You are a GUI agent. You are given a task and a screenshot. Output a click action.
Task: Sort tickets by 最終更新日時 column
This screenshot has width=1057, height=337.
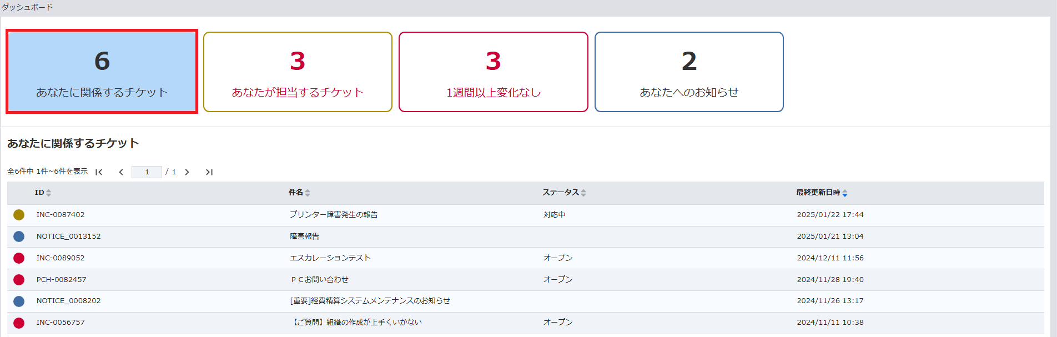(822, 193)
